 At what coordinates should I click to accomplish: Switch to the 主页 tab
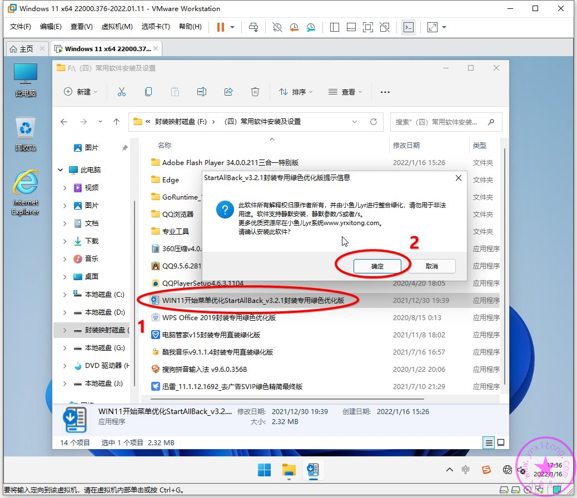pos(27,49)
